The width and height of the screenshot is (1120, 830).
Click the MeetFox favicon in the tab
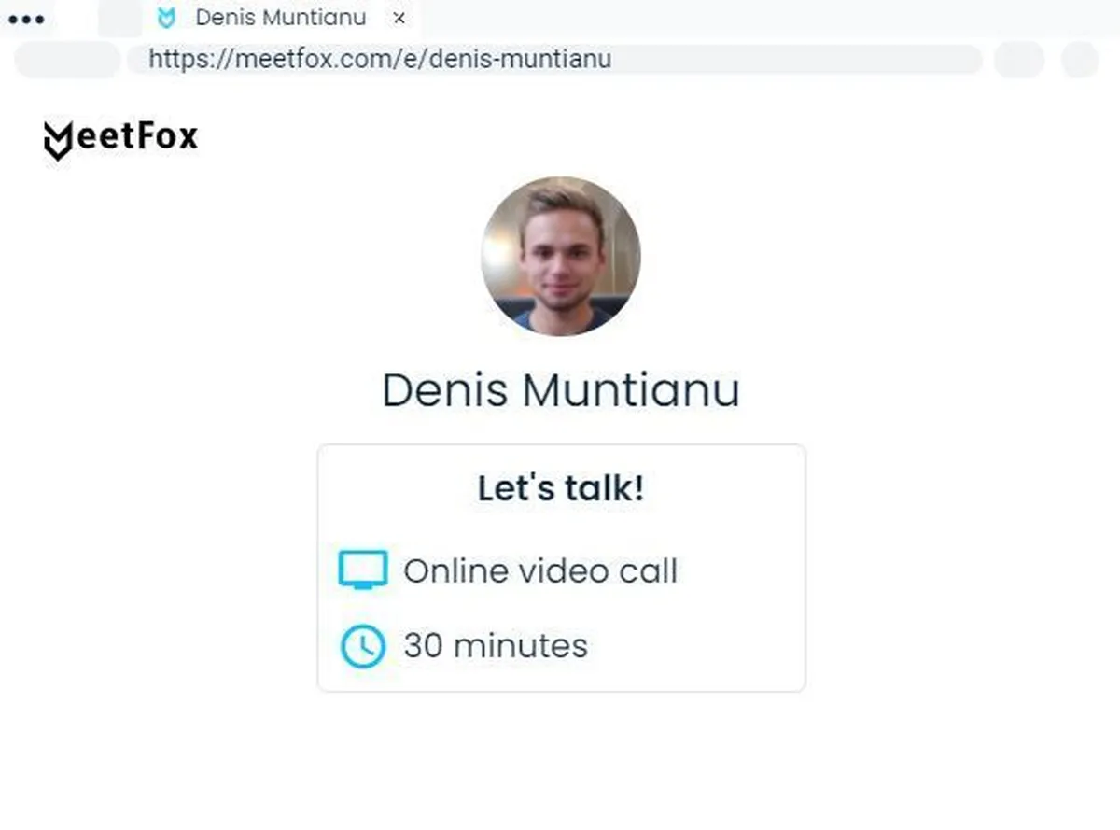point(166,18)
